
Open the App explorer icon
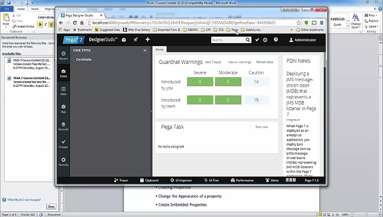pyautogui.click(x=63, y=109)
